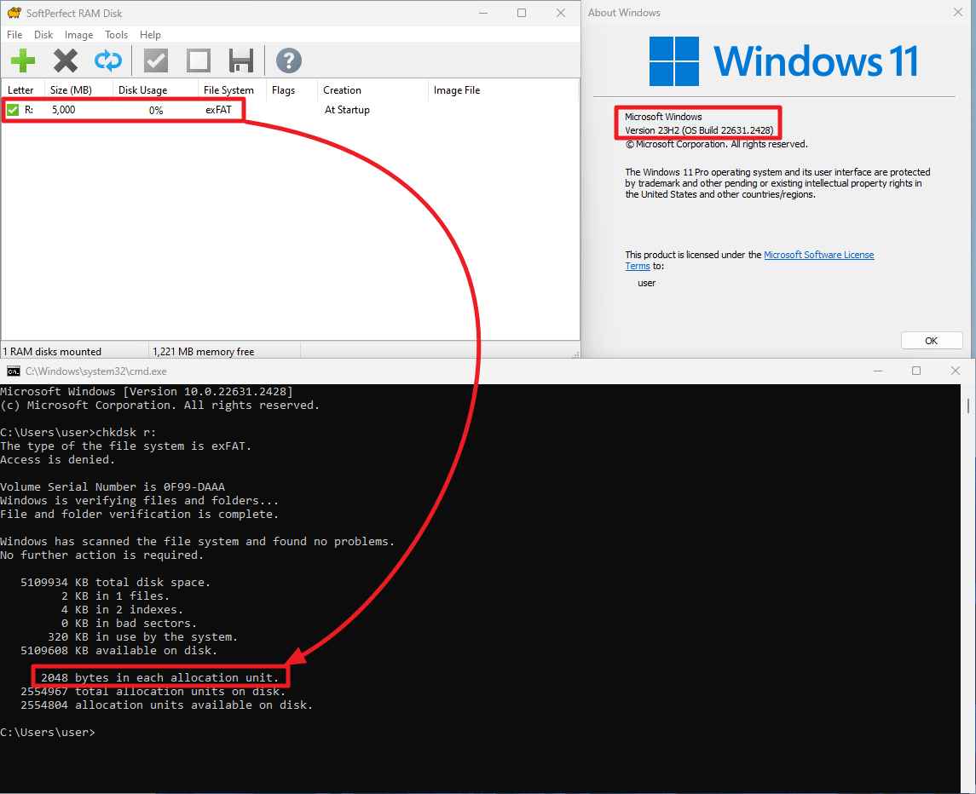Open the Disk menu

pos(43,35)
